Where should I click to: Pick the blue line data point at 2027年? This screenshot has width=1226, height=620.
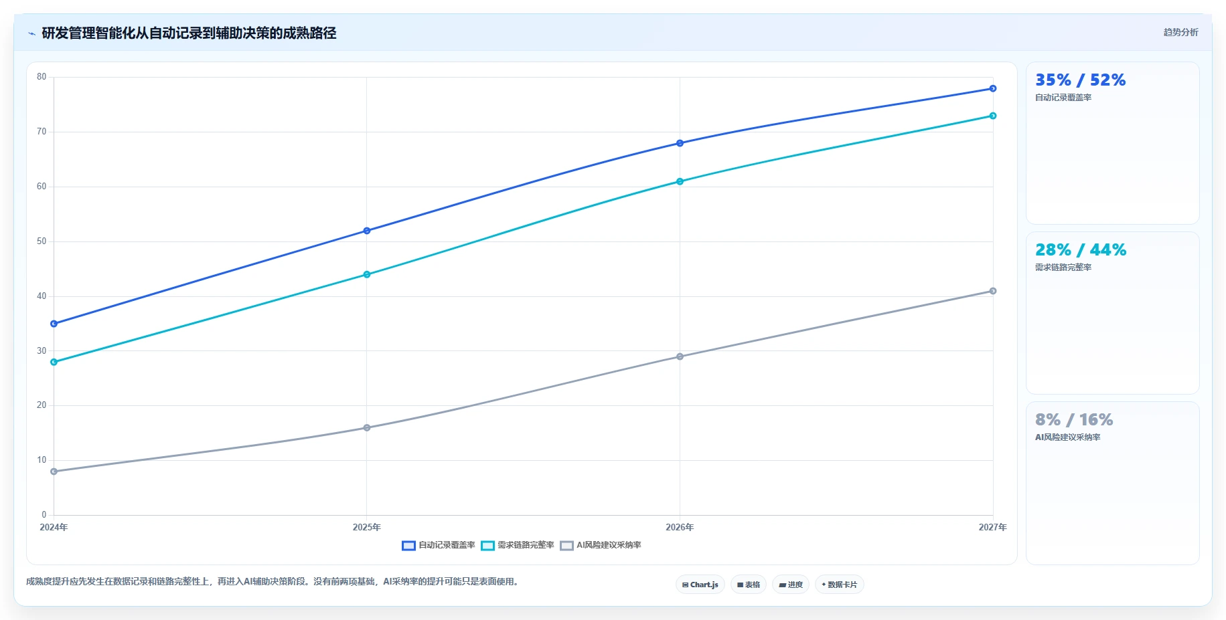pyautogui.click(x=993, y=88)
